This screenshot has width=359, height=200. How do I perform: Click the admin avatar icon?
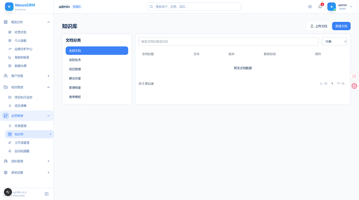pos(331,7)
